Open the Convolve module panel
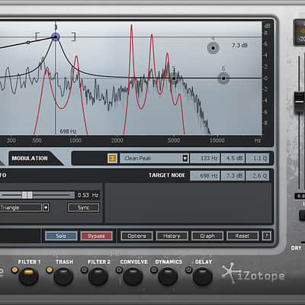 click(x=133, y=276)
